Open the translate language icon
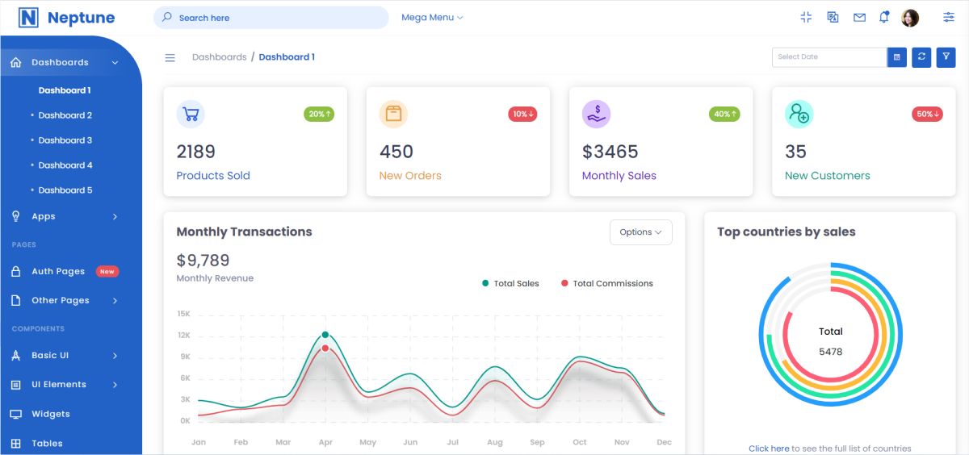This screenshot has width=969, height=455. [x=833, y=18]
